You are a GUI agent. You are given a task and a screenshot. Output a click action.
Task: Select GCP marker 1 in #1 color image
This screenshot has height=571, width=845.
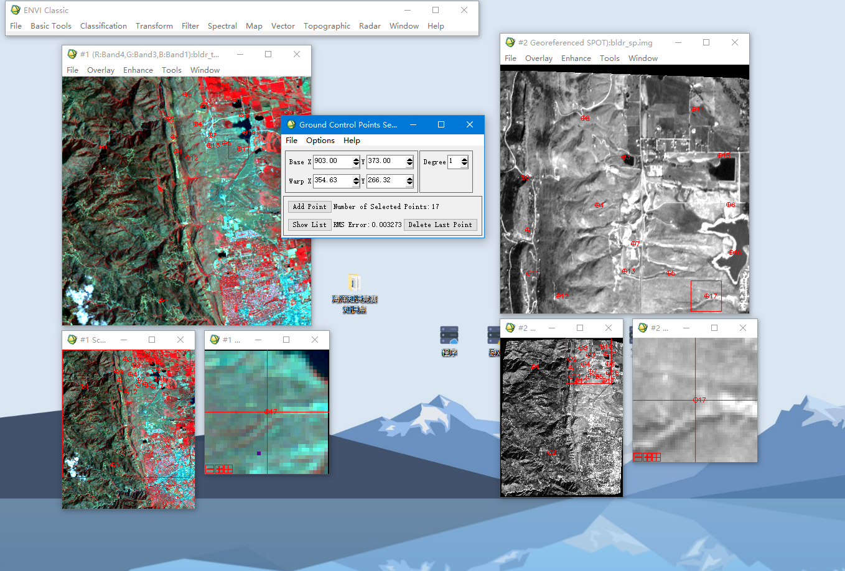102,147
